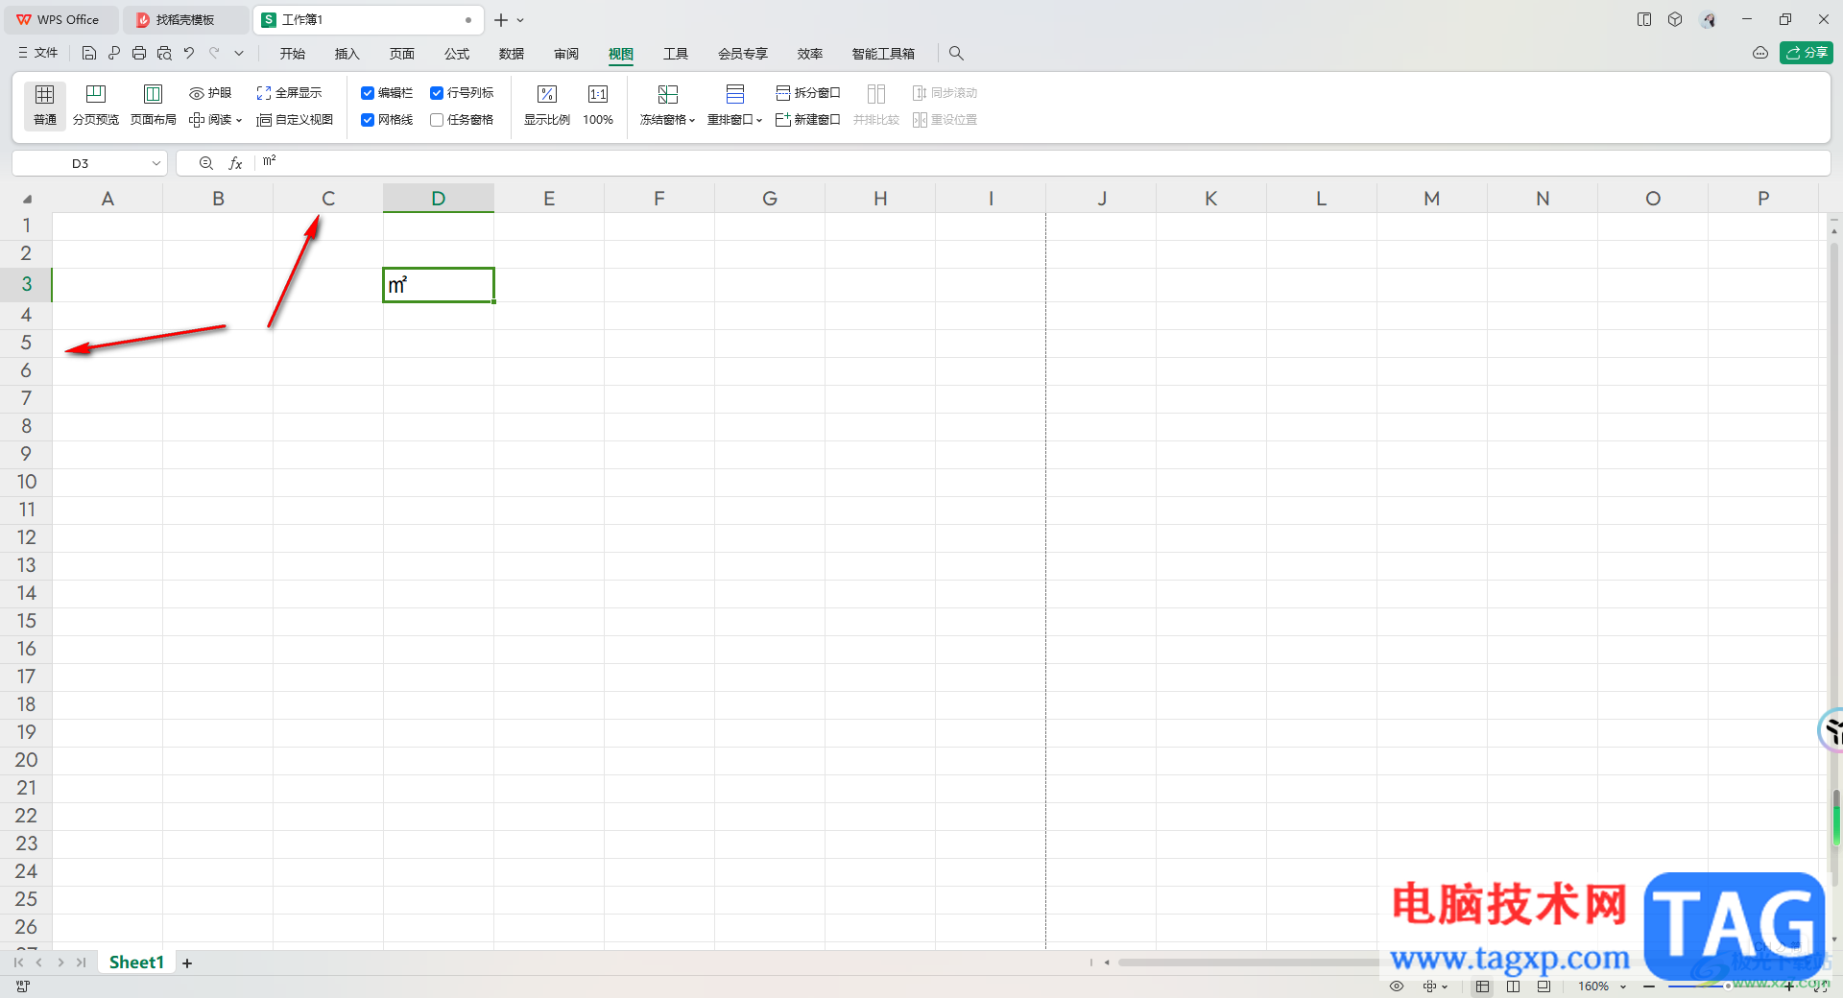This screenshot has height=998, width=1843.
Task: Select row header 10
Action: point(27,482)
